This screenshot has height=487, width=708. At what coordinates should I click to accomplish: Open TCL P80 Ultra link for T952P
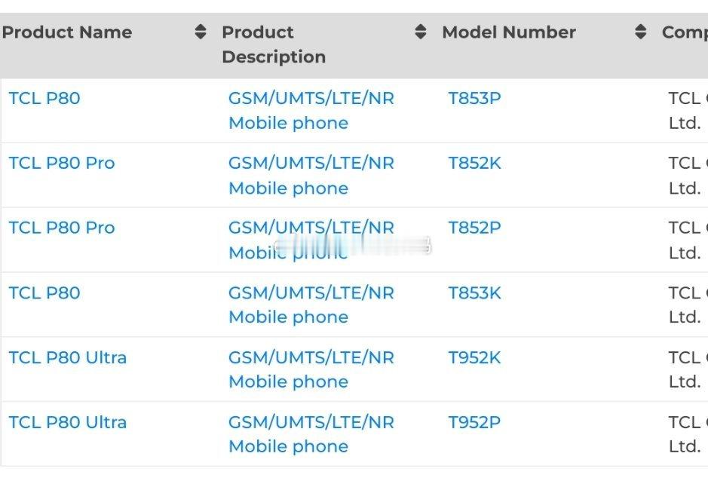pos(68,422)
